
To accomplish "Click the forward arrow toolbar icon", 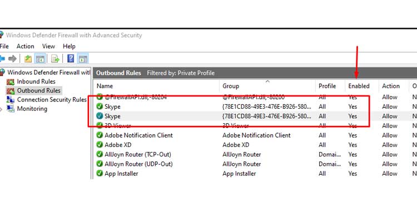I will 12,59.
